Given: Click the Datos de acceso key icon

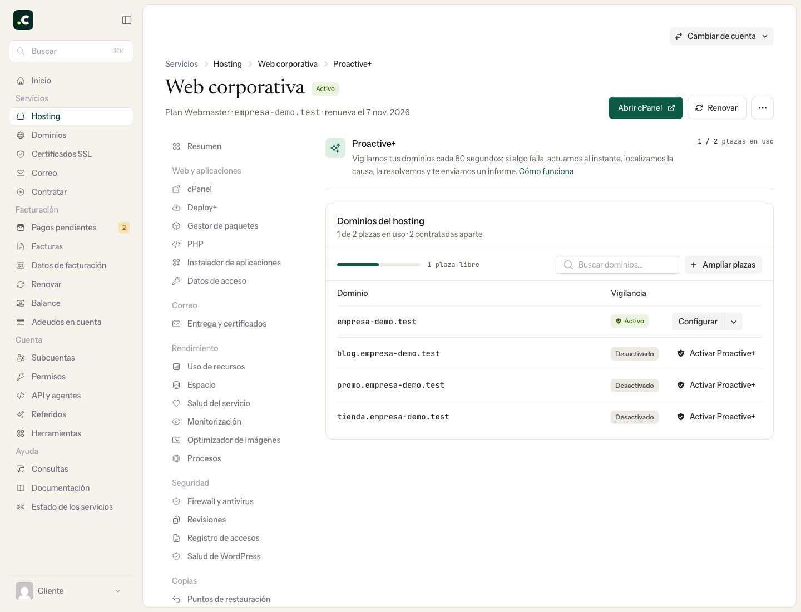Looking at the screenshot, I should coord(176,281).
